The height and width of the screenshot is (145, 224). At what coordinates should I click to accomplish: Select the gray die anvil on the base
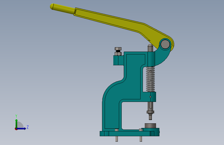(x=150, y=126)
